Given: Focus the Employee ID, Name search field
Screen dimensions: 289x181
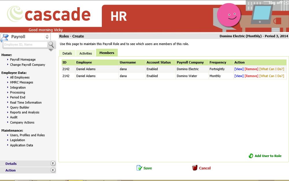Looking at the screenshot, I should click(25, 44).
